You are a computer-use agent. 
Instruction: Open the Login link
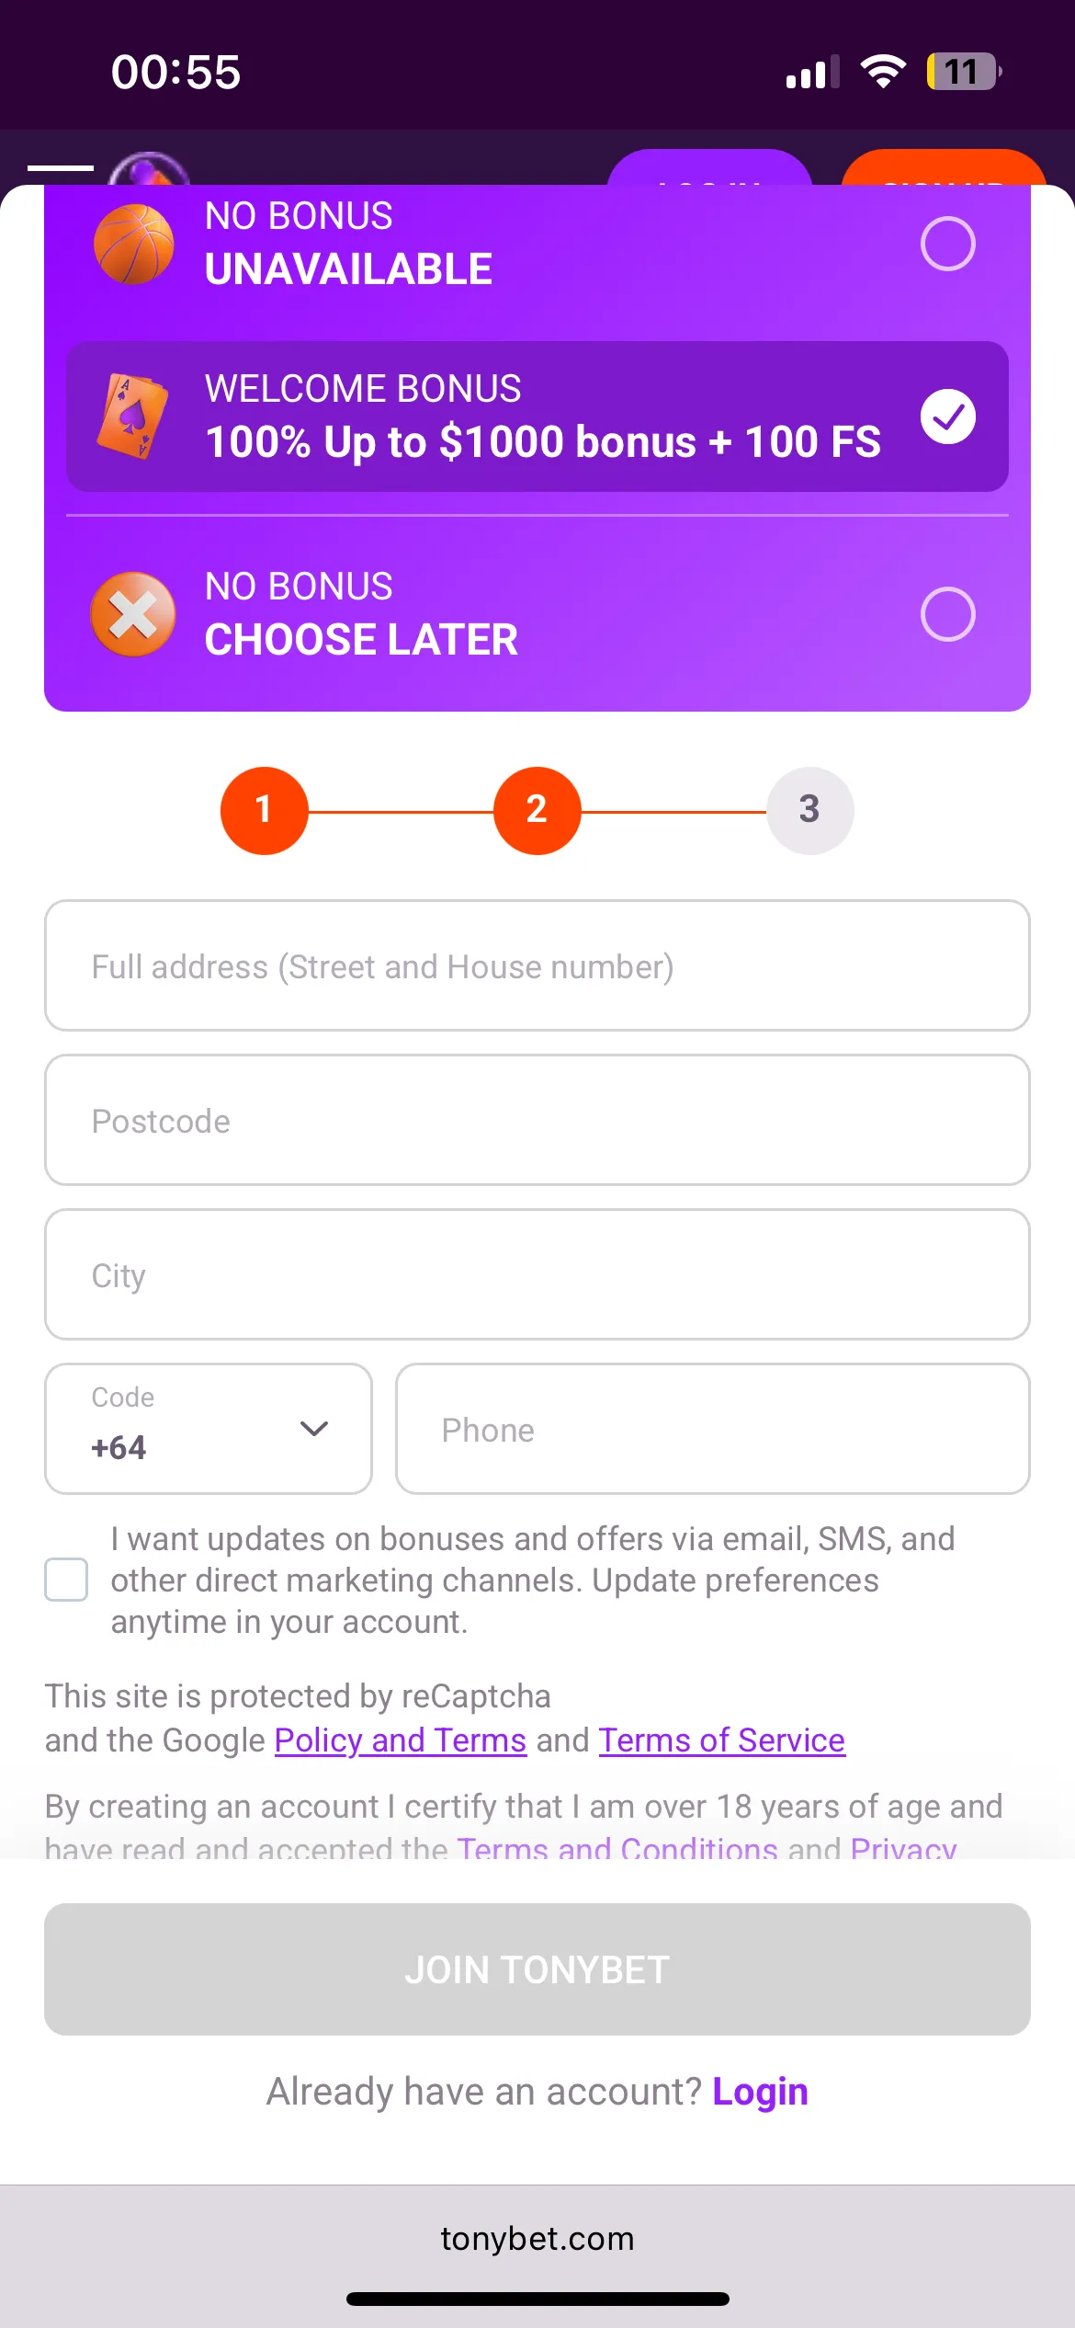(x=760, y=2092)
